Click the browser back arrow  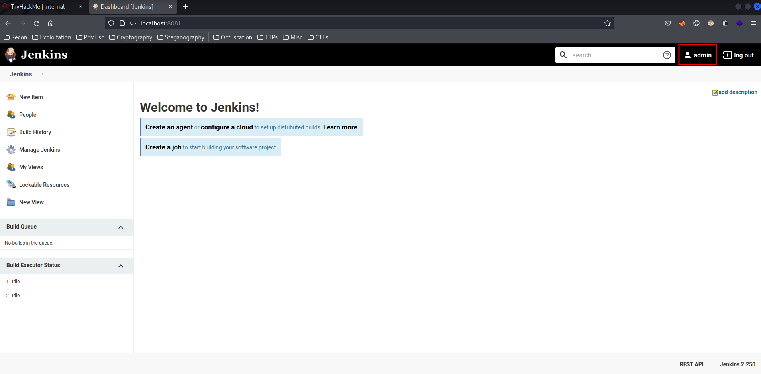(x=8, y=23)
